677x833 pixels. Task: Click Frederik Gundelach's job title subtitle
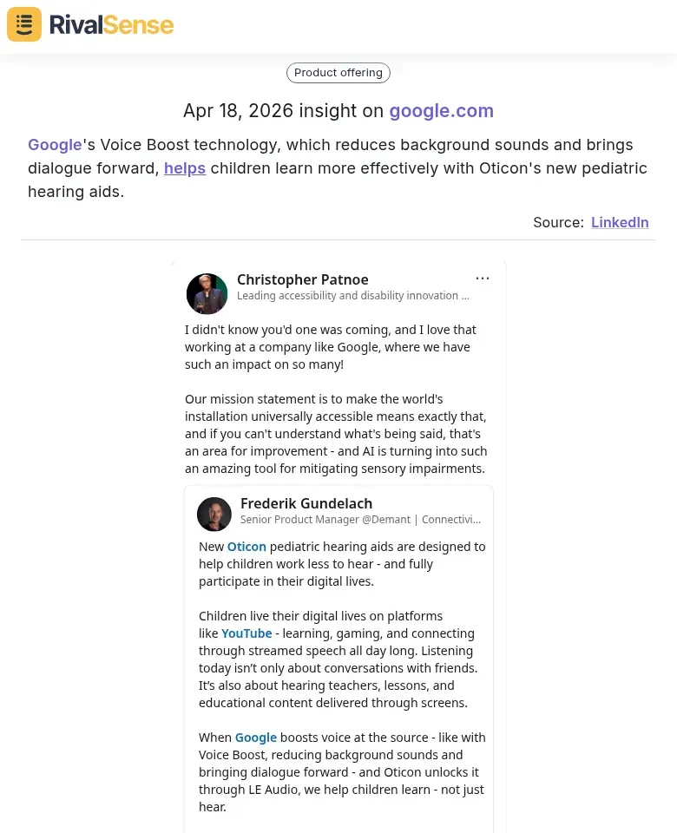pos(360,519)
